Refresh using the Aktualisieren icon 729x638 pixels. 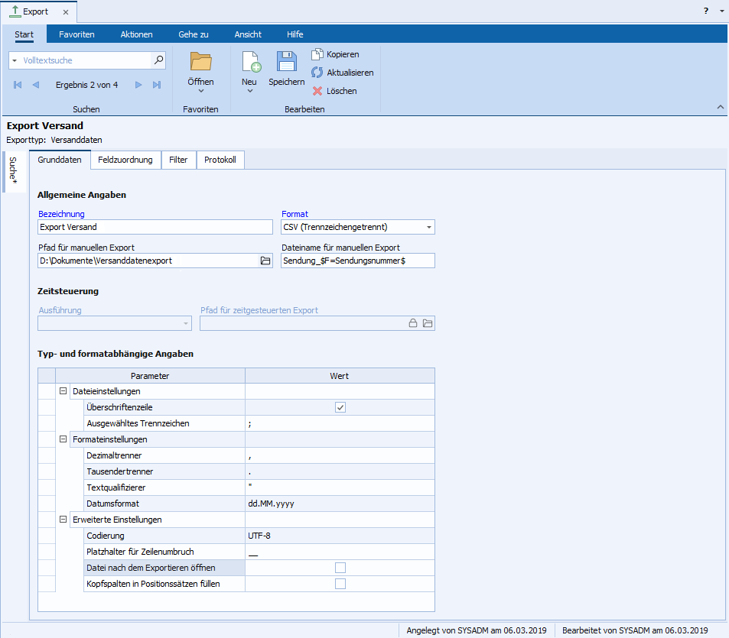click(x=317, y=73)
